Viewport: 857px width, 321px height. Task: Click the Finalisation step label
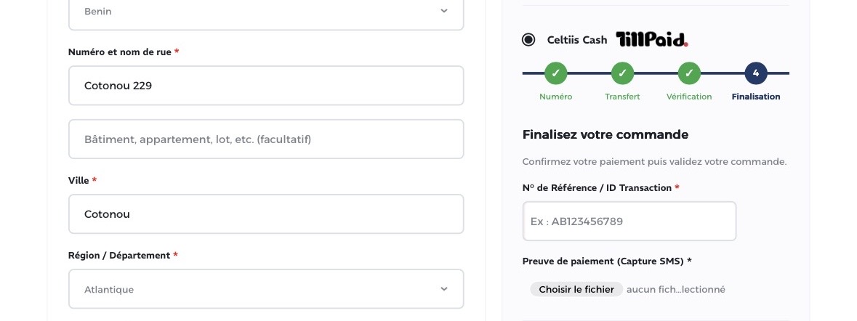click(x=756, y=97)
